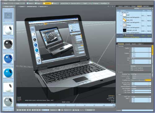Switch to highlighted Properties tab
Viewport: 155px width, 113px height.
pos(121,44)
